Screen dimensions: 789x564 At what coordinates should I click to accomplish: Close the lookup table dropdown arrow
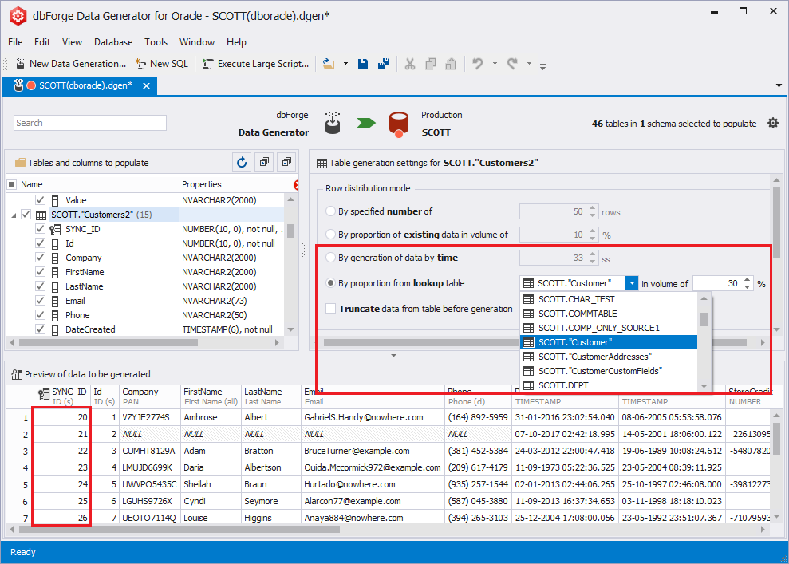(632, 283)
